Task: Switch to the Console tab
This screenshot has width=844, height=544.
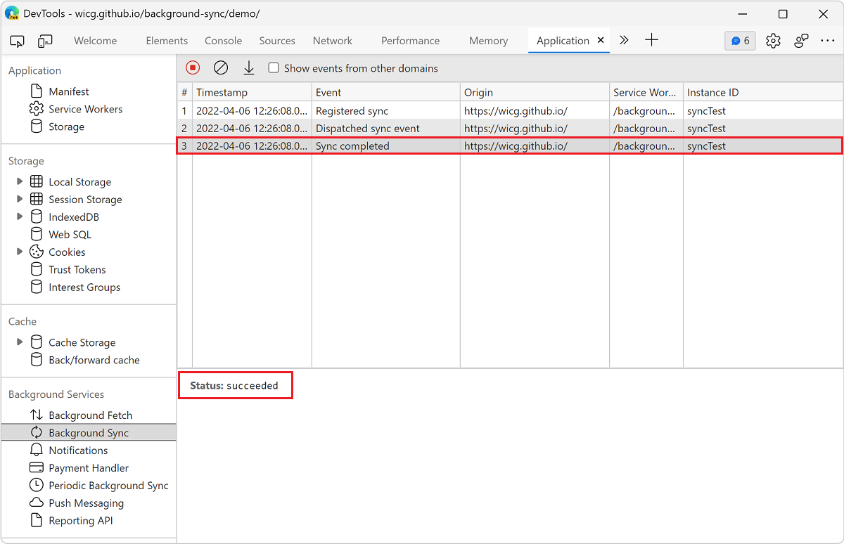Action: click(223, 41)
